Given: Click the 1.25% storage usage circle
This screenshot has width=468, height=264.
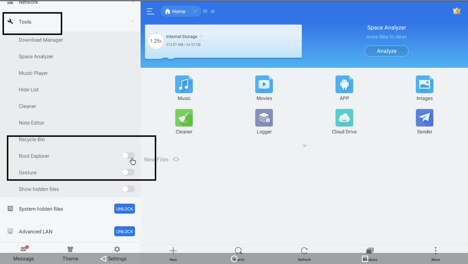Looking at the screenshot, I should (156, 41).
